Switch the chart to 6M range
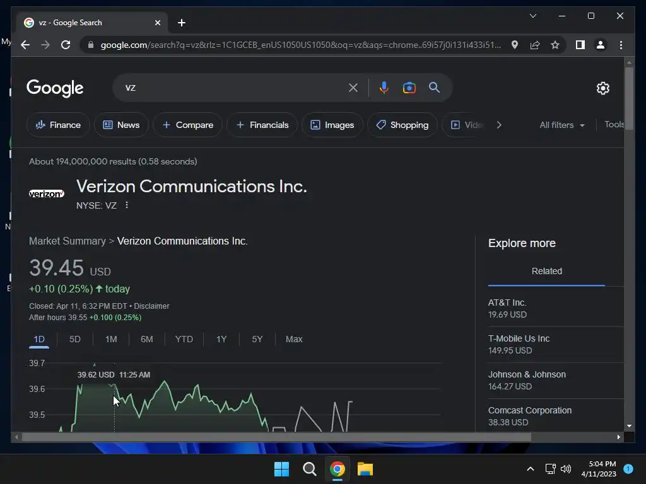The width and height of the screenshot is (646, 484). tap(146, 339)
